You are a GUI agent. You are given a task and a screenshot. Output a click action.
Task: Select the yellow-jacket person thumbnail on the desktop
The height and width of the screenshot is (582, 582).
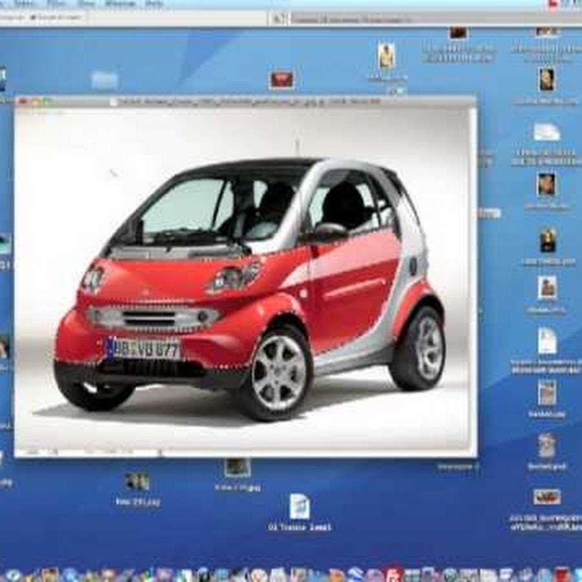pyautogui.click(x=387, y=56)
